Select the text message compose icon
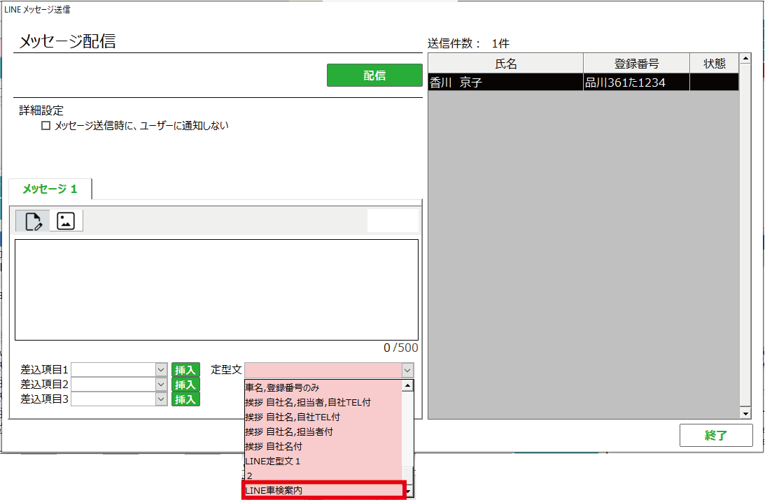 33,221
